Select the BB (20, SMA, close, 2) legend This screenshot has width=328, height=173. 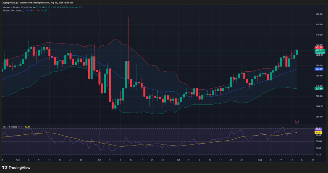13,11
